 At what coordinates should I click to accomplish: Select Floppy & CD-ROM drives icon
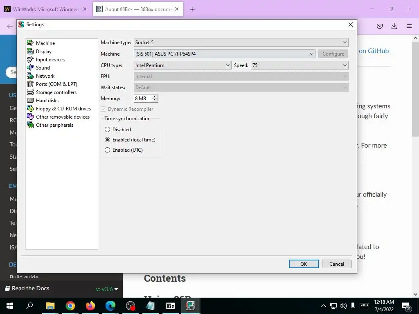point(30,109)
